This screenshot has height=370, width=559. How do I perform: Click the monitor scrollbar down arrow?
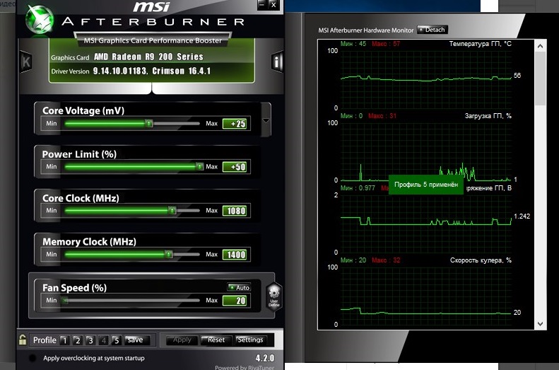coord(540,324)
